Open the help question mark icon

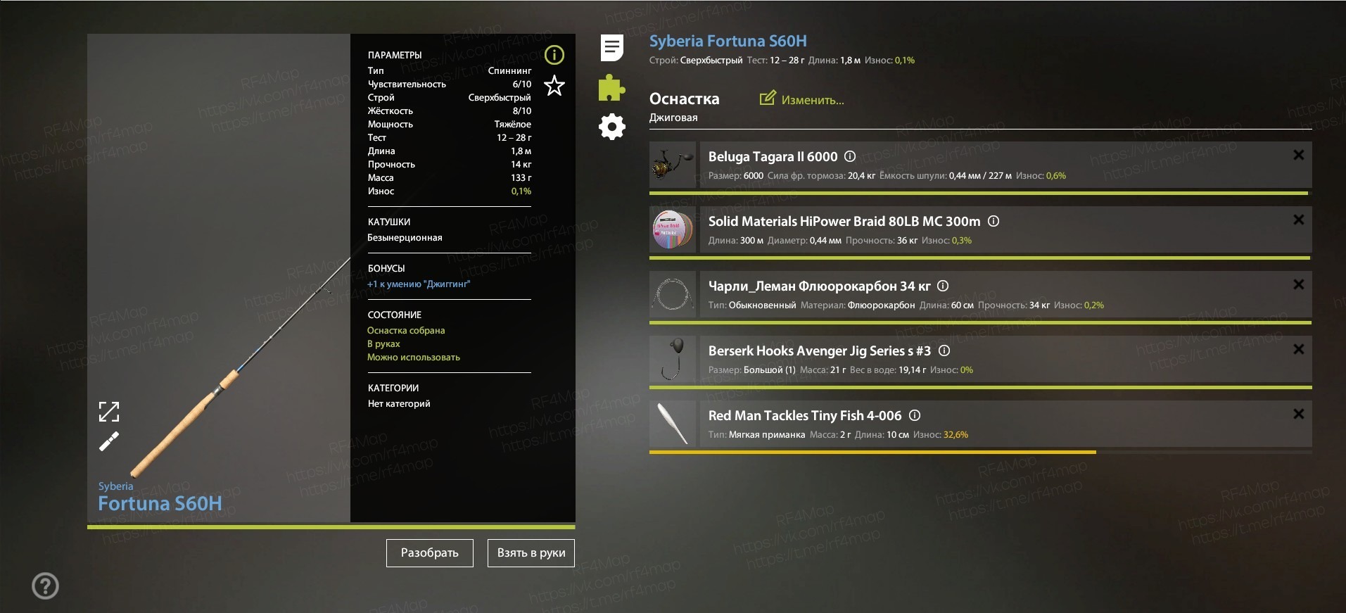[46, 586]
